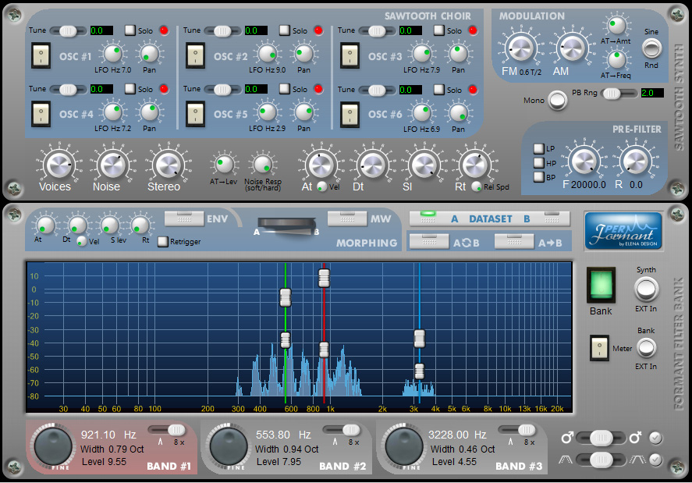Click the OSC #2 LFO Hz knob

[x=268, y=54]
